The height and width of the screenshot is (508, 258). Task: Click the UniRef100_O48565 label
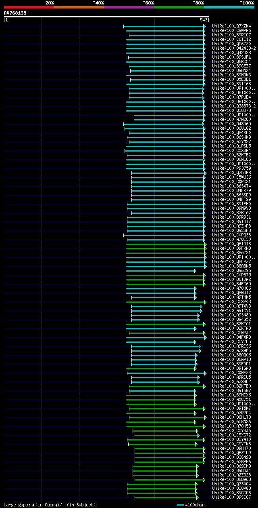click(231, 124)
